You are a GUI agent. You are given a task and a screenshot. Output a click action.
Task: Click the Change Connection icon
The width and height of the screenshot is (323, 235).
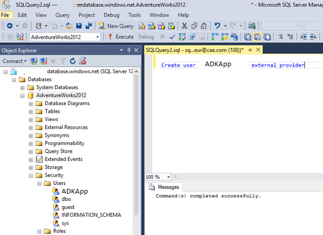coord(20,37)
